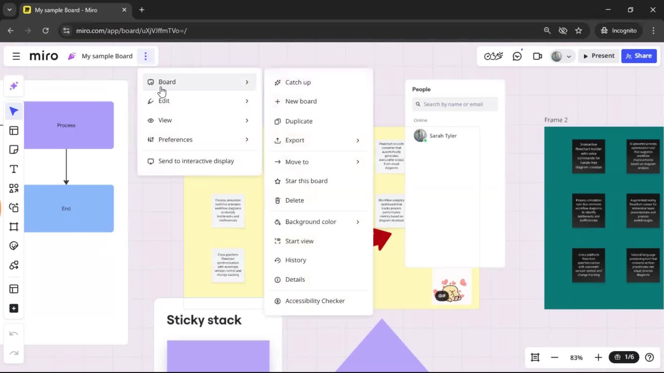
Task: Choose Delete from the board menu
Action: point(318,200)
